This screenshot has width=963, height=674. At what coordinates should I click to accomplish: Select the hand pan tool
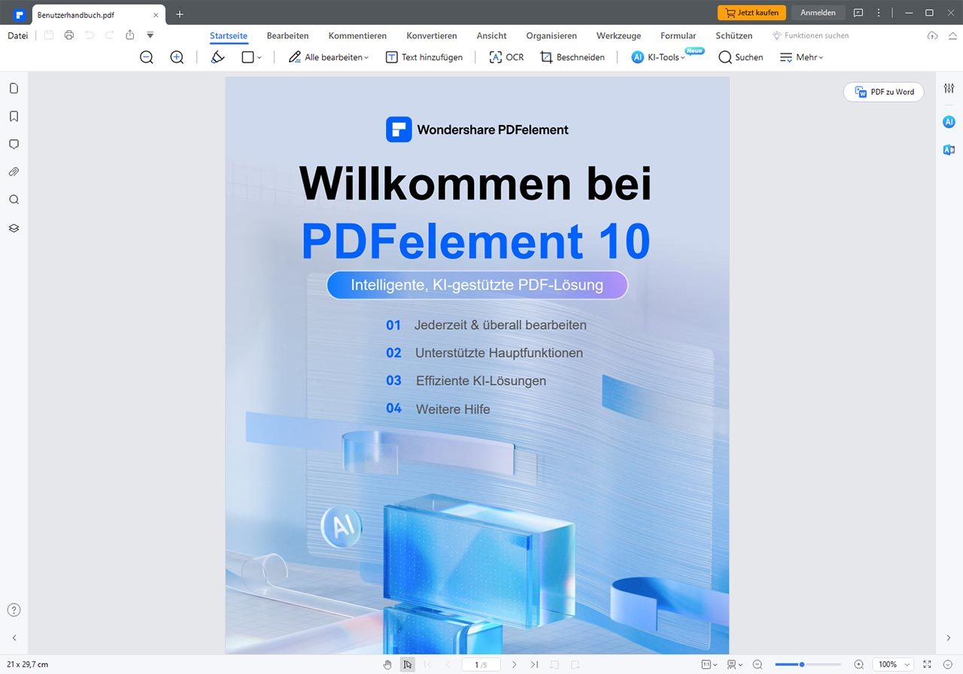click(x=387, y=664)
